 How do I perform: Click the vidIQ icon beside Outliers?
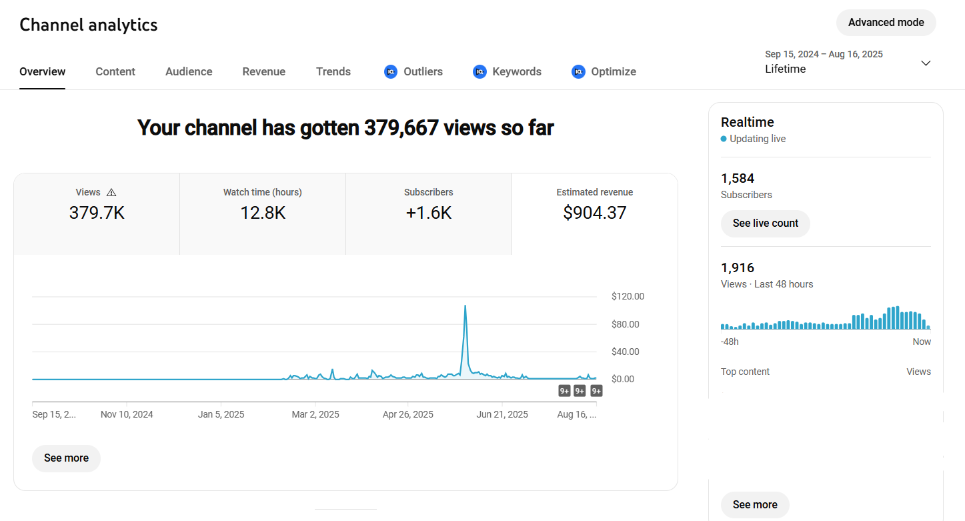391,71
